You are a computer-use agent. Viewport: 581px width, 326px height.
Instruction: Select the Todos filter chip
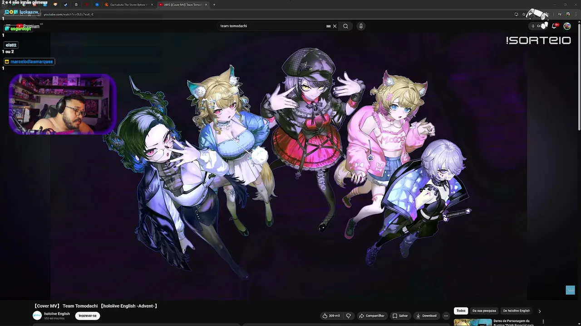click(461, 311)
